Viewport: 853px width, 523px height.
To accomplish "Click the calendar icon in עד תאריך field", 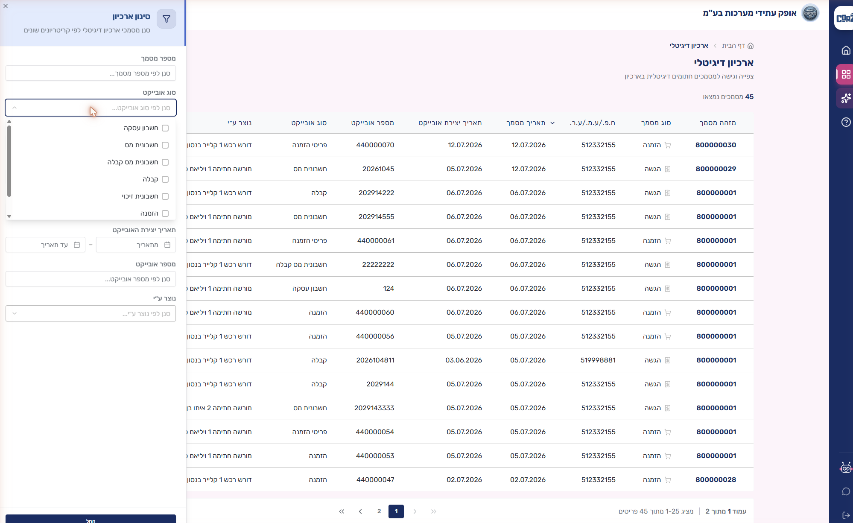I will click(77, 245).
